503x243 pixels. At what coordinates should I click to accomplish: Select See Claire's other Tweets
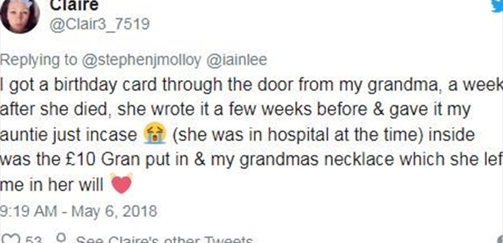164,239
